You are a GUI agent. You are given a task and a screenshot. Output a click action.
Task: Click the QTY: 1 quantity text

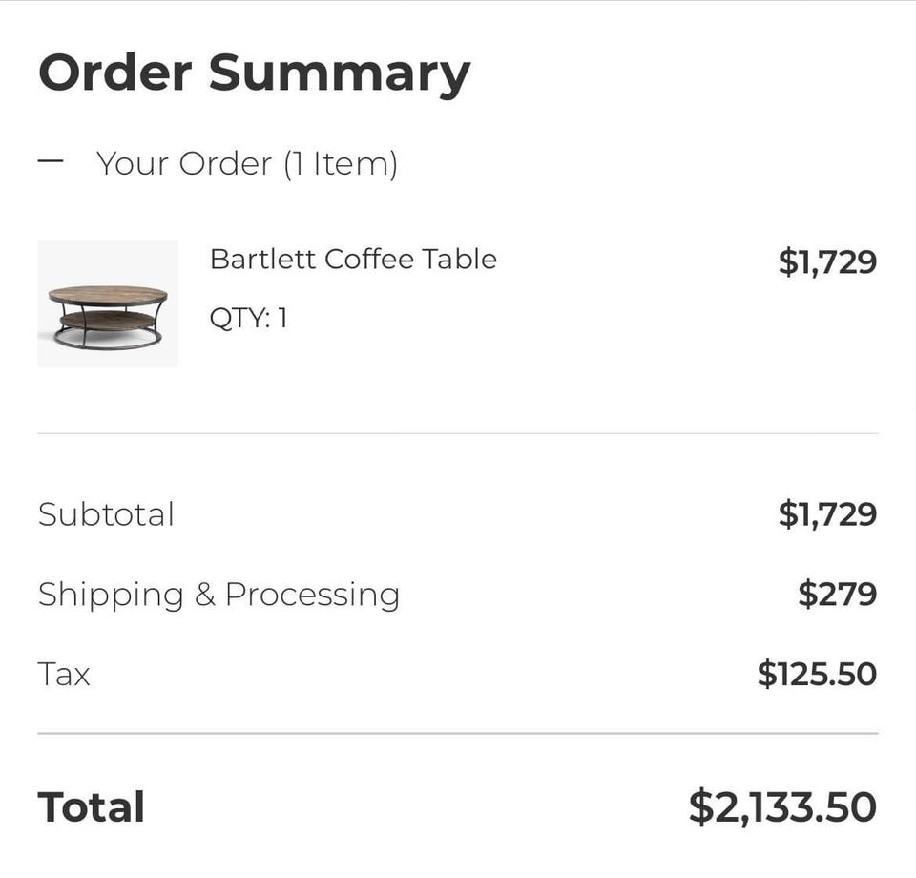tap(248, 318)
